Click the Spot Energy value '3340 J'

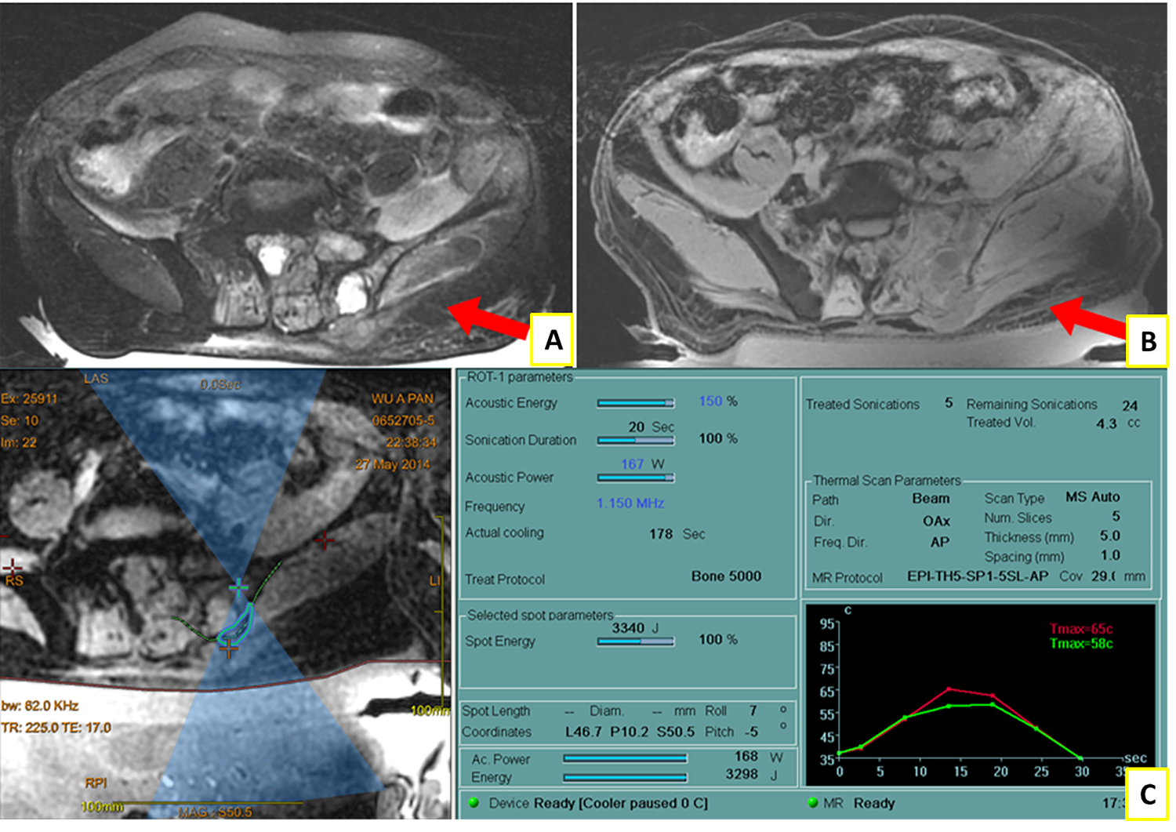[635, 628]
